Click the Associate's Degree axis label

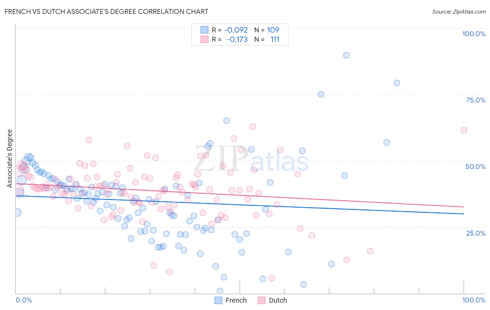(x=10, y=158)
